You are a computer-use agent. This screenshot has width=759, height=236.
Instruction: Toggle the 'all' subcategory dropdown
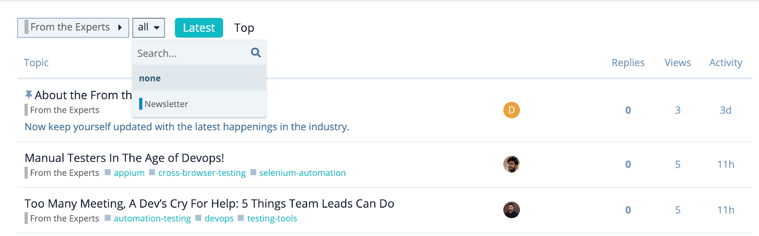click(x=148, y=27)
